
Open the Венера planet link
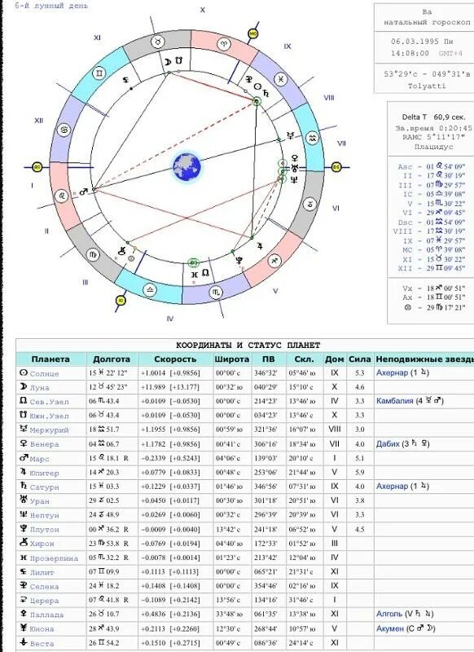(x=44, y=444)
